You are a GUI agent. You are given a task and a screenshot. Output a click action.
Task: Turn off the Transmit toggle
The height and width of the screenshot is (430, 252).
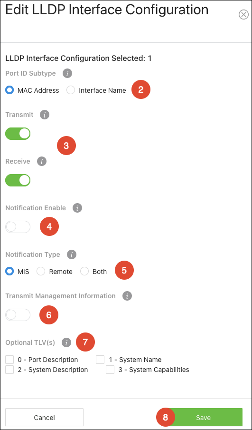(18, 134)
